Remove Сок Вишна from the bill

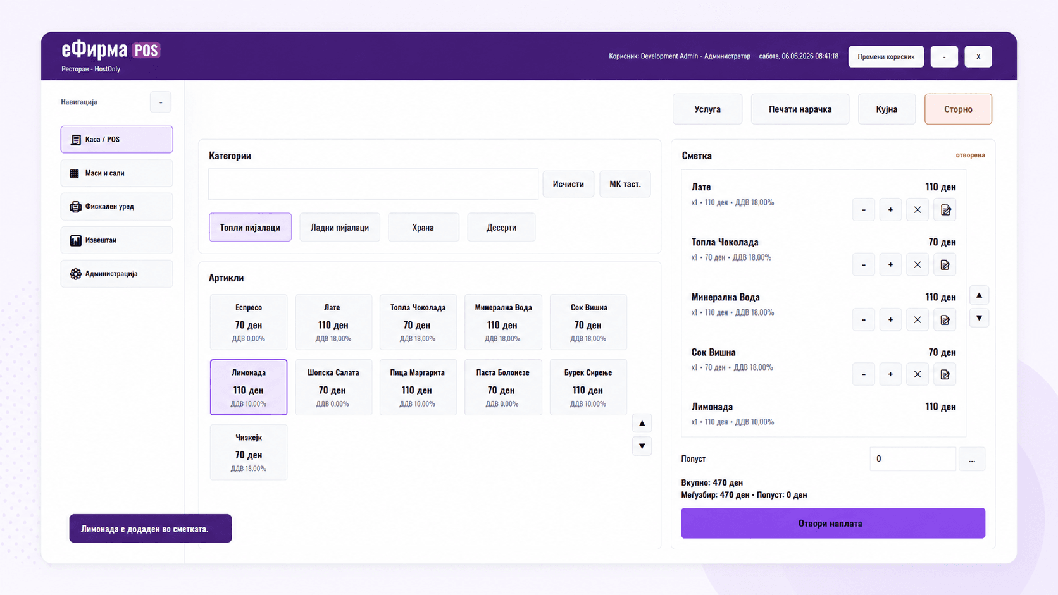pos(918,374)
